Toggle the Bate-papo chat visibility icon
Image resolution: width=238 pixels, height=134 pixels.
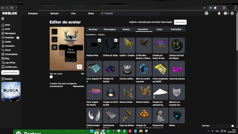[x=233, y=126]
